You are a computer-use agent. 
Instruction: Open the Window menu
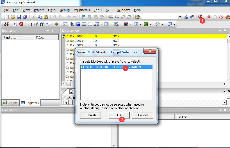(x=124, y=10)
